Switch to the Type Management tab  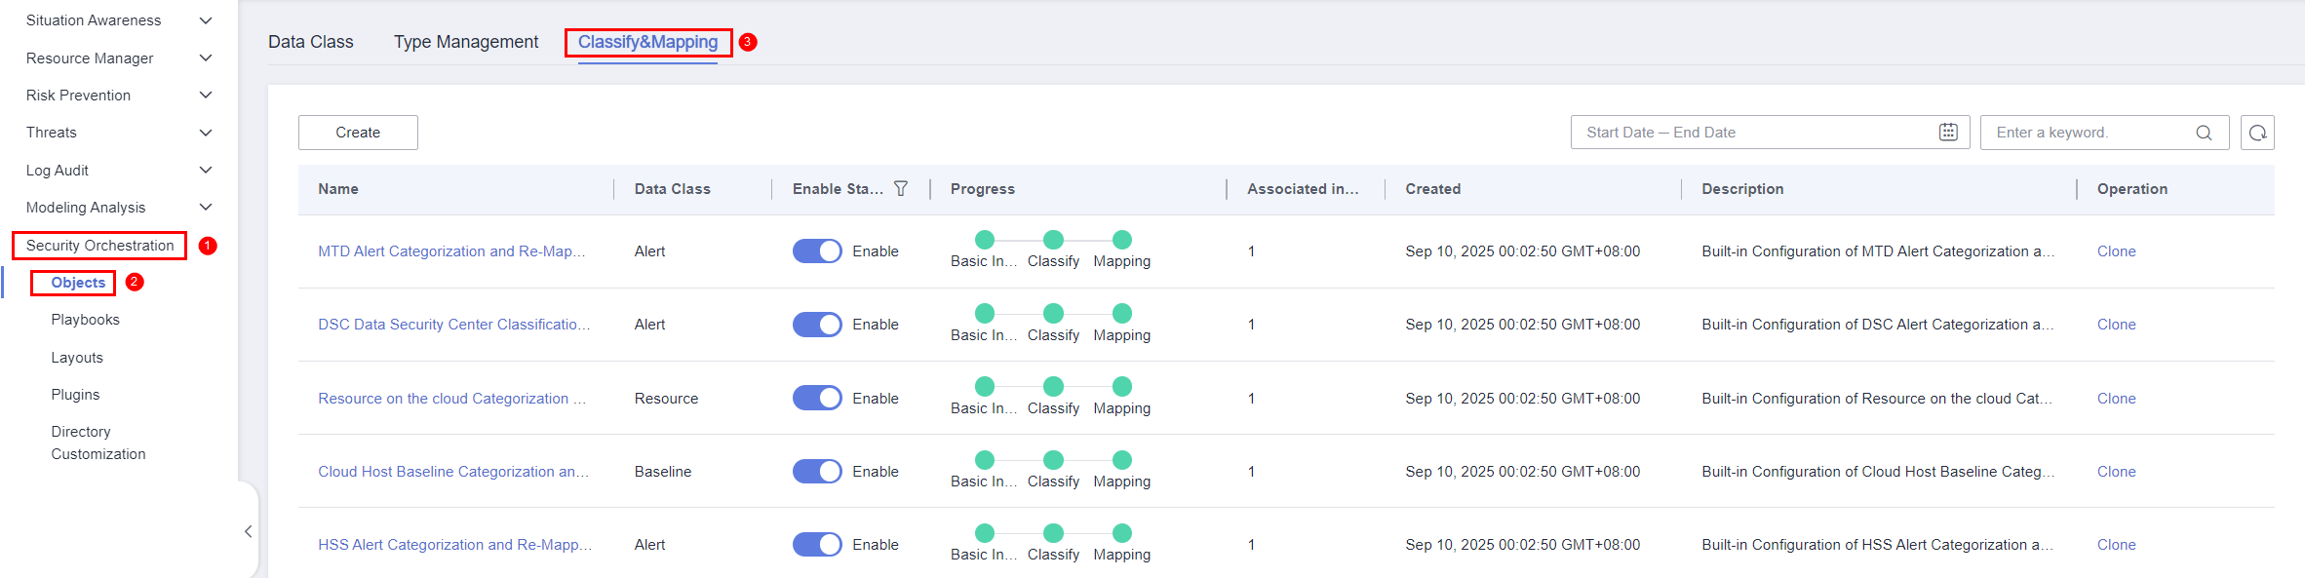pyautogui.click(x=466, y=42)
